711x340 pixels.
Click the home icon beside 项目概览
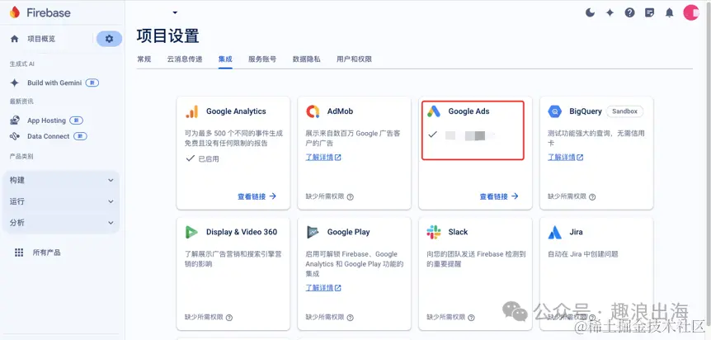coord(15,39)
